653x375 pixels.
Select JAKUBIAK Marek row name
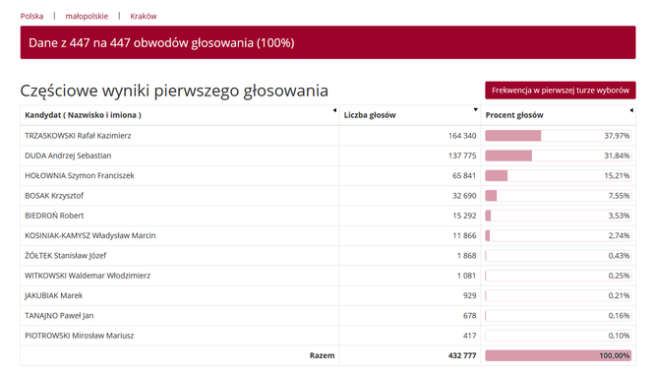(54, 295)
